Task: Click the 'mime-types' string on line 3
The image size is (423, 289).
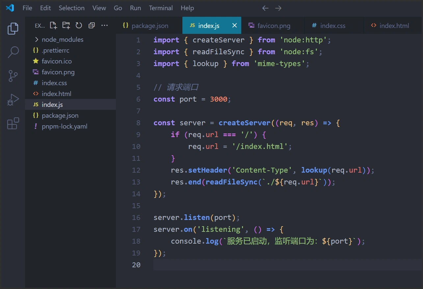Action: [x=279, y=63]
